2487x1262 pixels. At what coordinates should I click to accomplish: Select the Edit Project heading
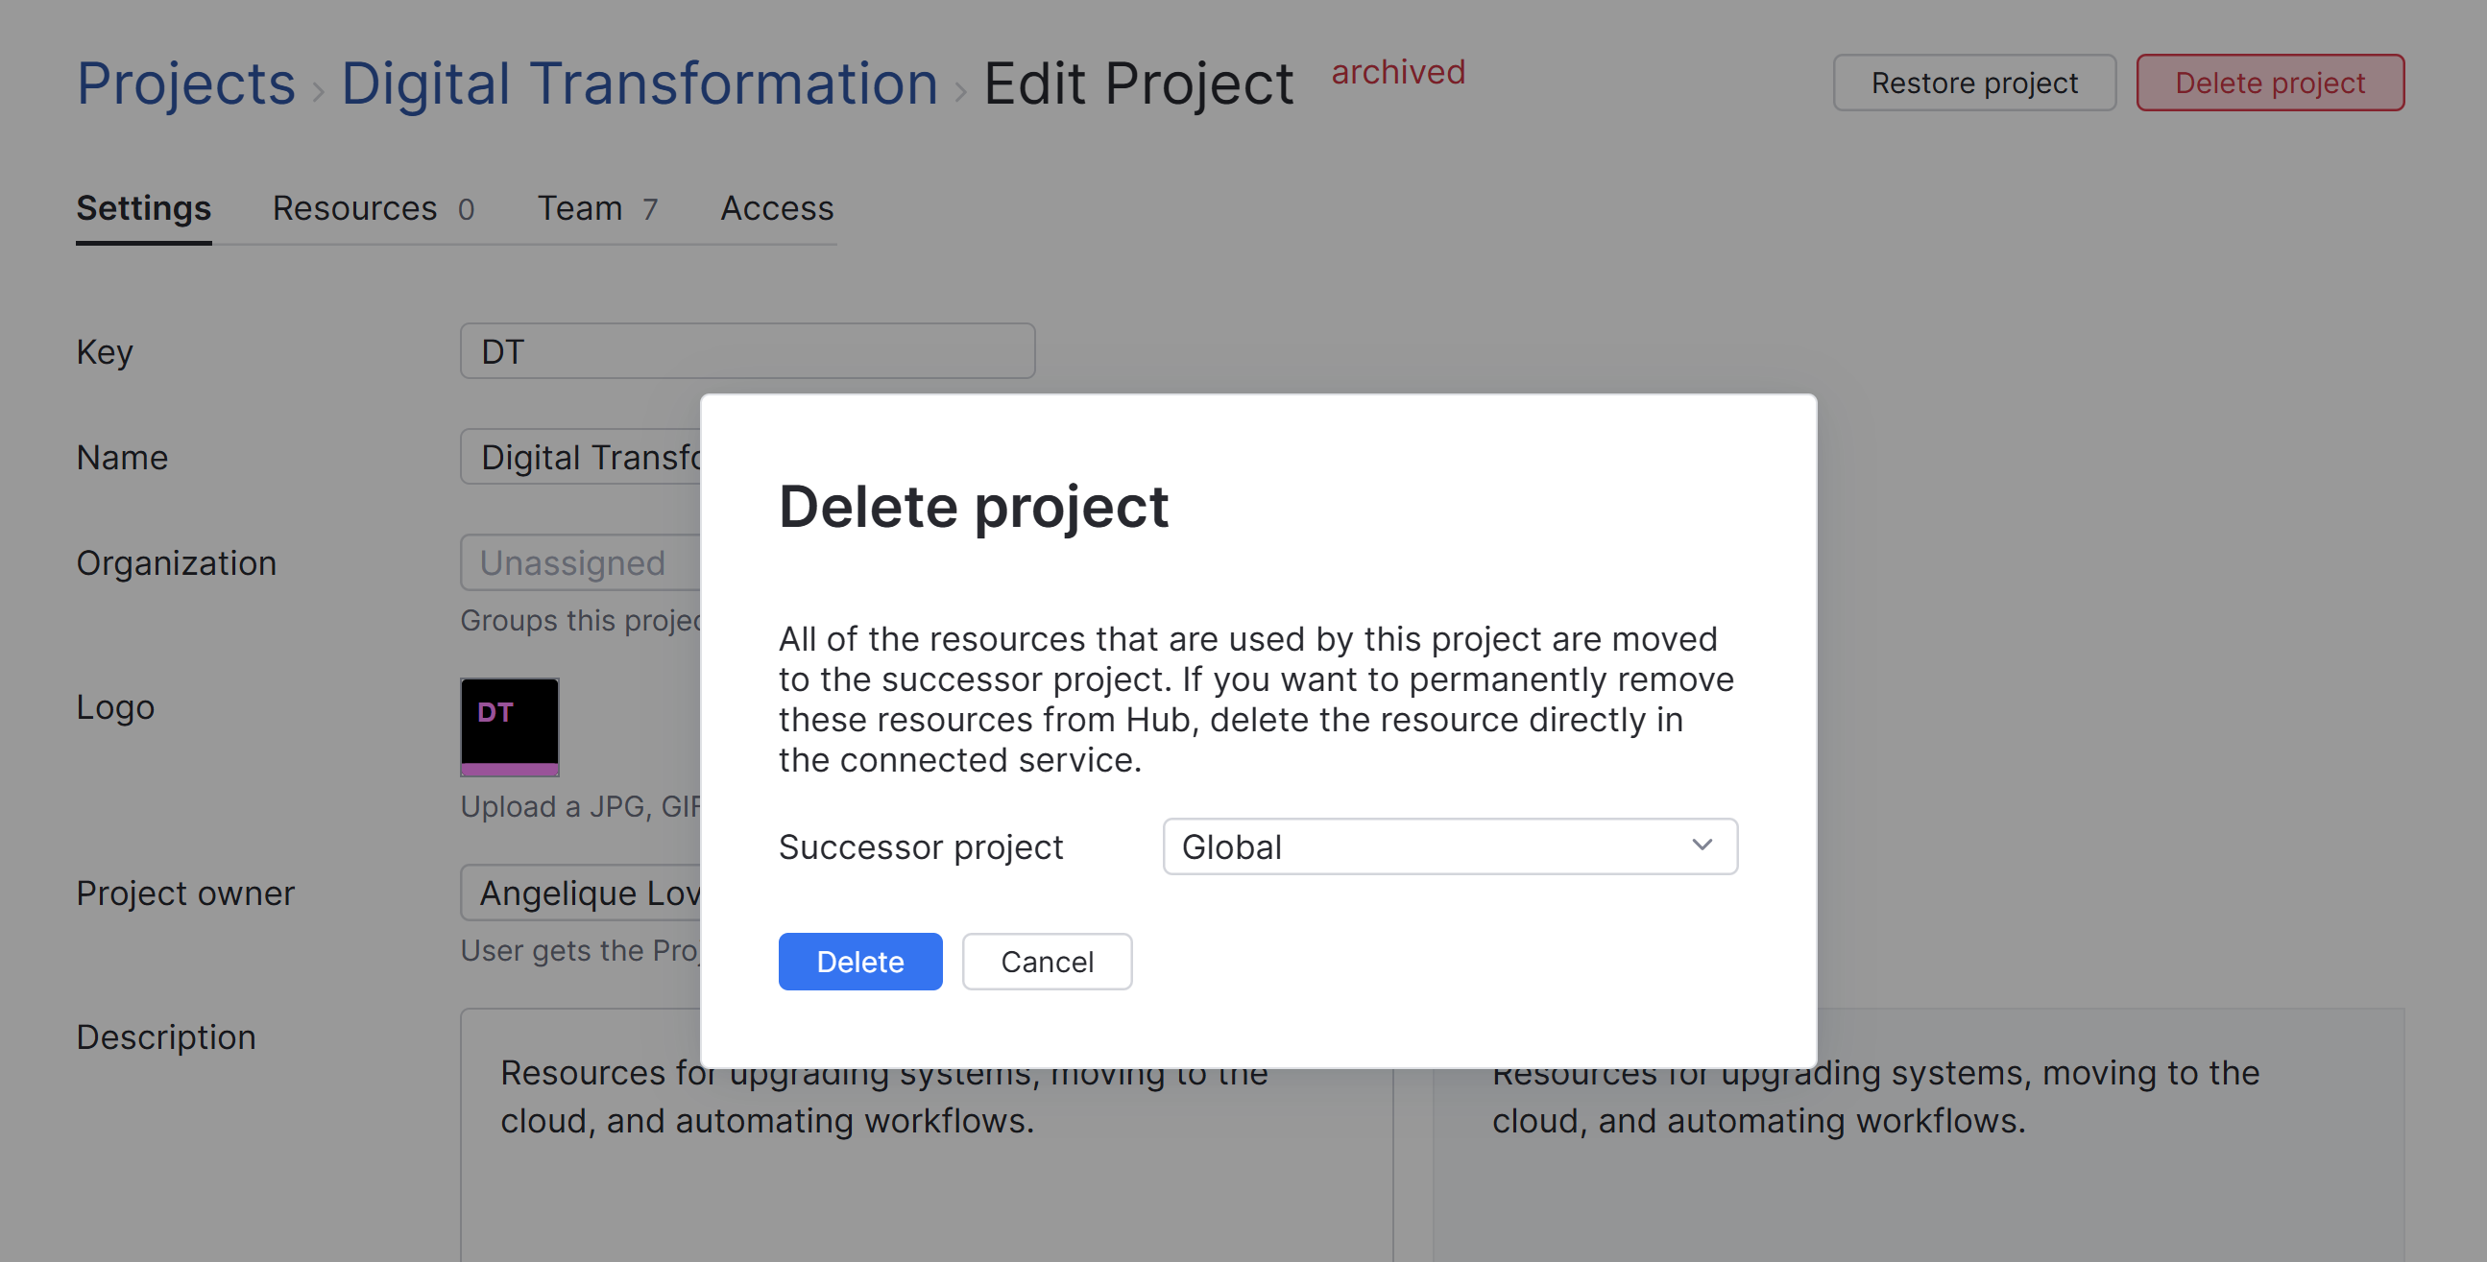pyautogui.click(x=1137, y=83)
